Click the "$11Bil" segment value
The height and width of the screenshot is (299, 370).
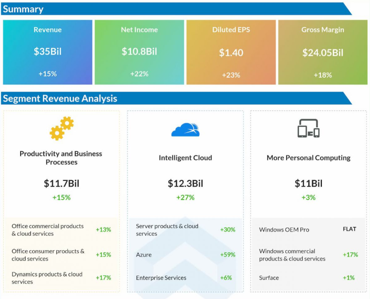pyautogui.click(x=308, y=183)
